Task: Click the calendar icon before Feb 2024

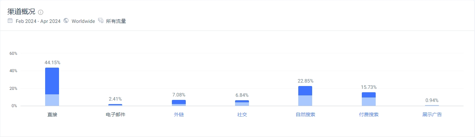Action: (10, 21)
